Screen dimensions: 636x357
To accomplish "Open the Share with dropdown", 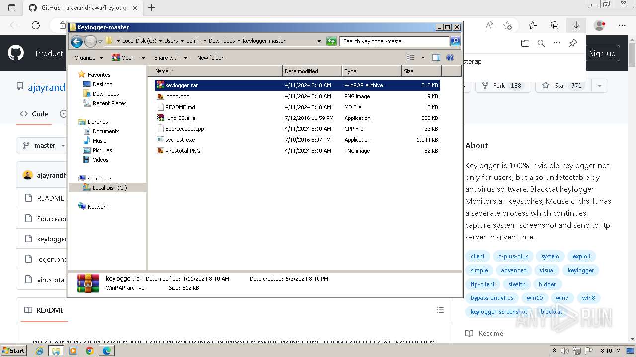I will tap(170, 58).
